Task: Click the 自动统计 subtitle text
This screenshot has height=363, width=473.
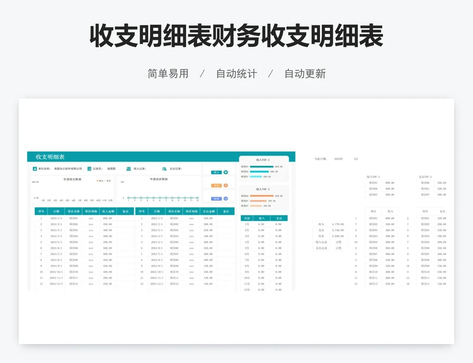Action: coord(237,73)
